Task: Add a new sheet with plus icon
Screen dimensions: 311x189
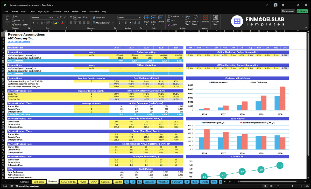Action: click(x=229, y=182)
